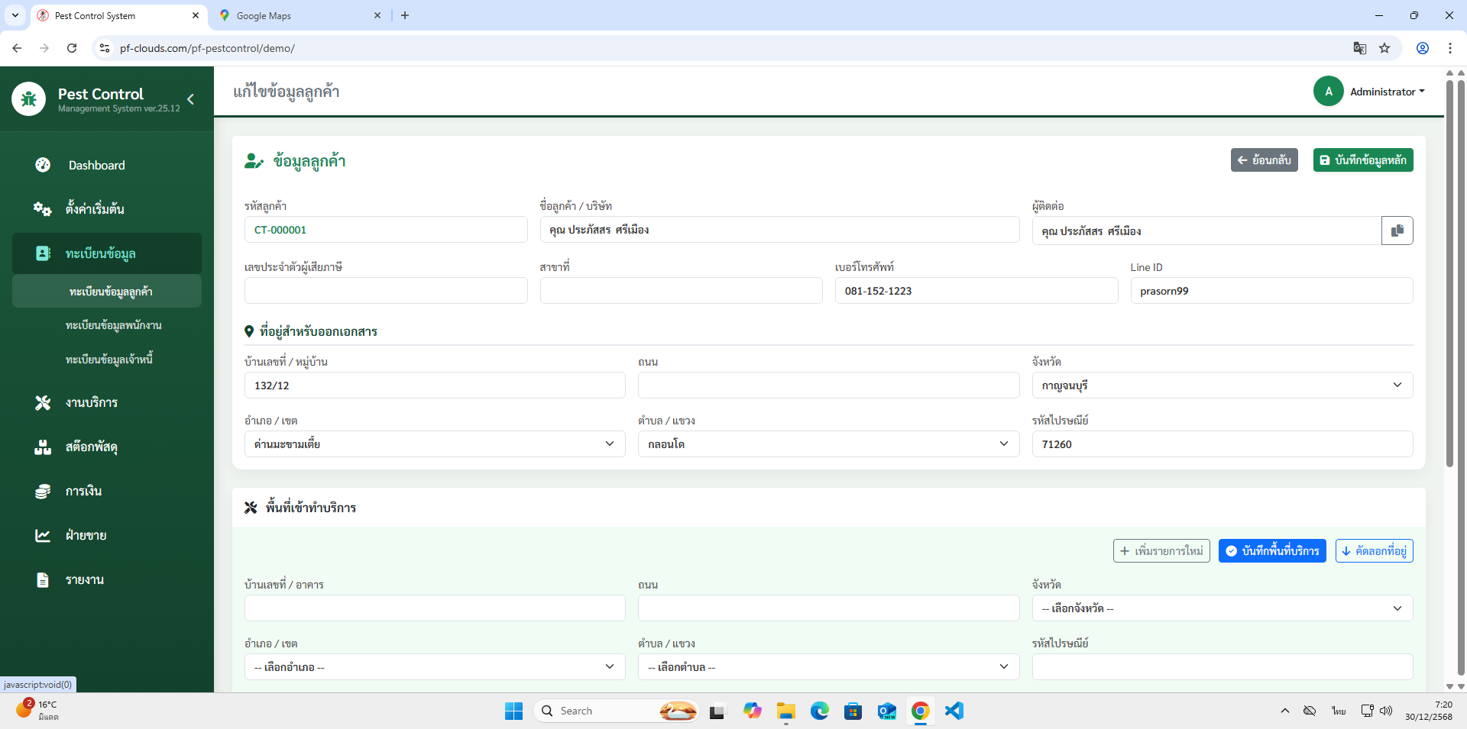Open the งานบริการ sidebar menu
This screenshot has width=1467, height=729.
click(x=92, y=403)
